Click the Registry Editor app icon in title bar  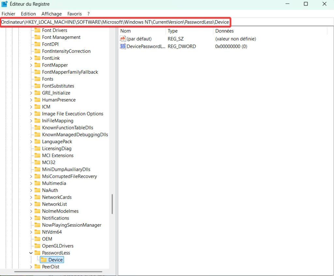tap(5, 4)
